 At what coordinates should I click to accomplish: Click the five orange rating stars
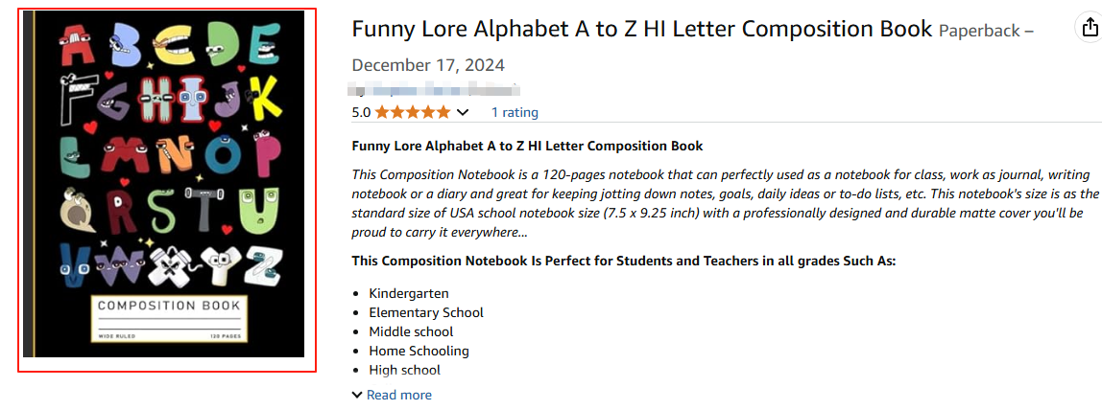point(412,112)
